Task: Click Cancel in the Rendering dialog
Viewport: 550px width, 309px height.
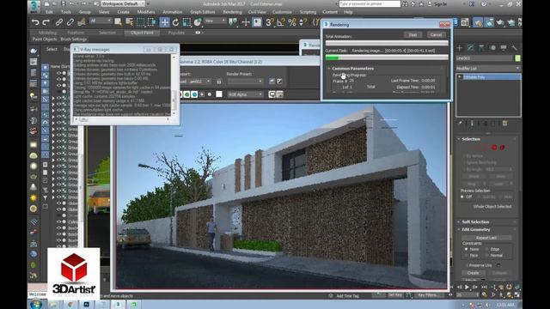Action: [x=436, y=34]
